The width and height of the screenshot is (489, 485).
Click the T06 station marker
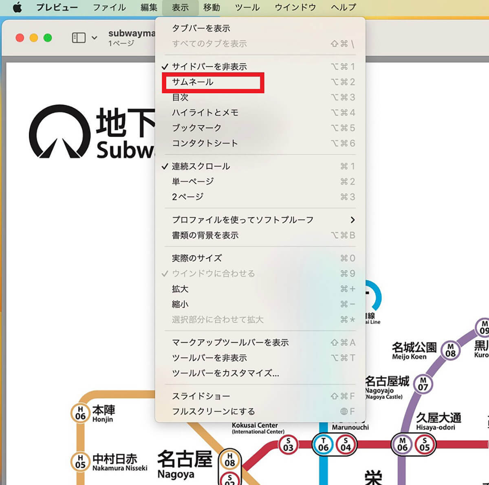click(x=324, y=444)
